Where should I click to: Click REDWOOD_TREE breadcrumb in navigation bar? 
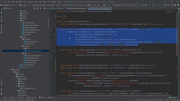tap(94, 5)
